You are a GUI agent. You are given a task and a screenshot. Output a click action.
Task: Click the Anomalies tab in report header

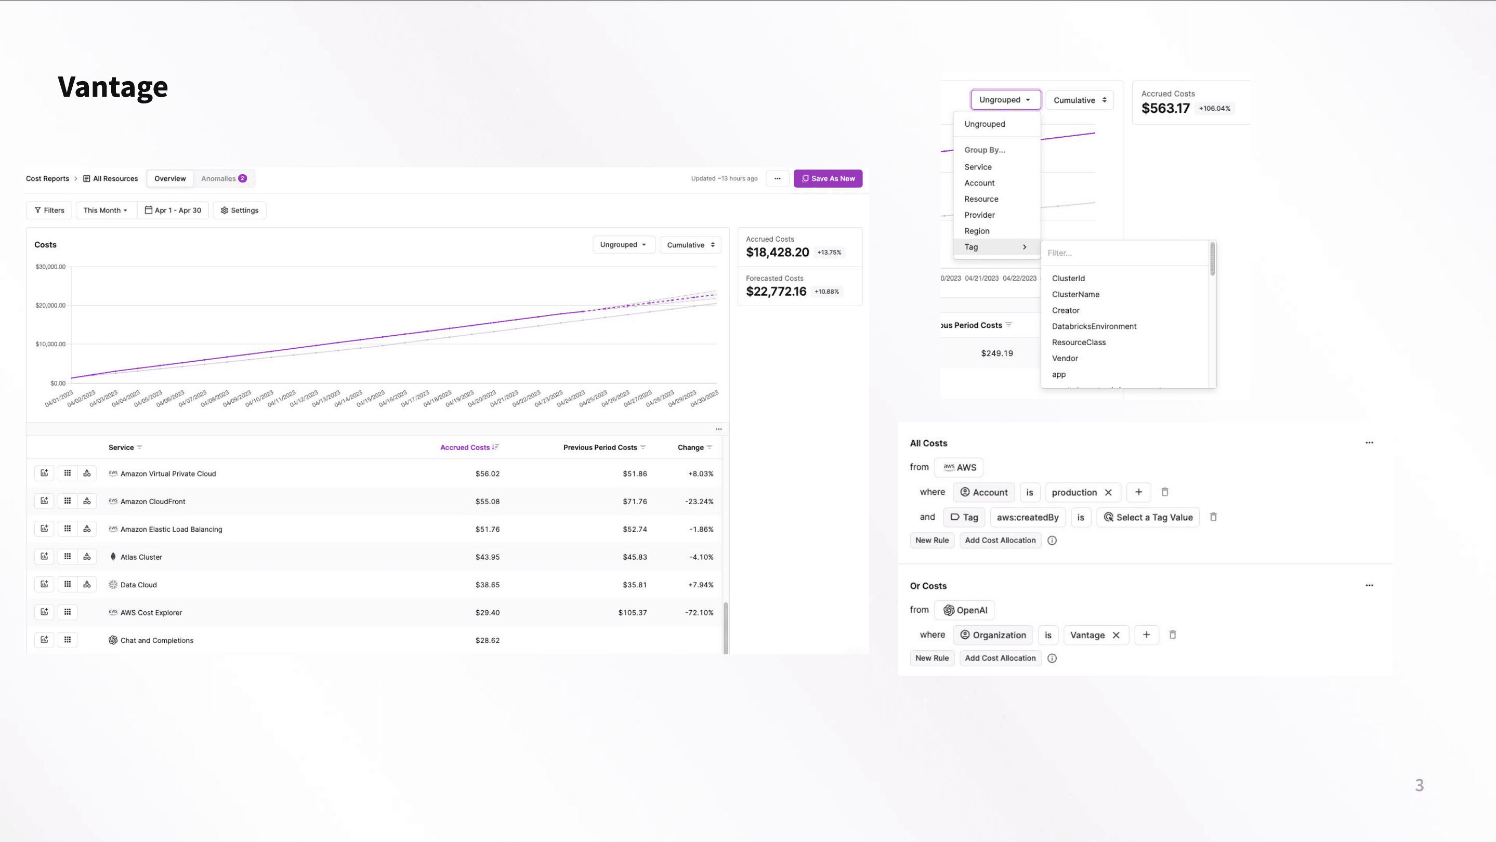click(219, 178)
